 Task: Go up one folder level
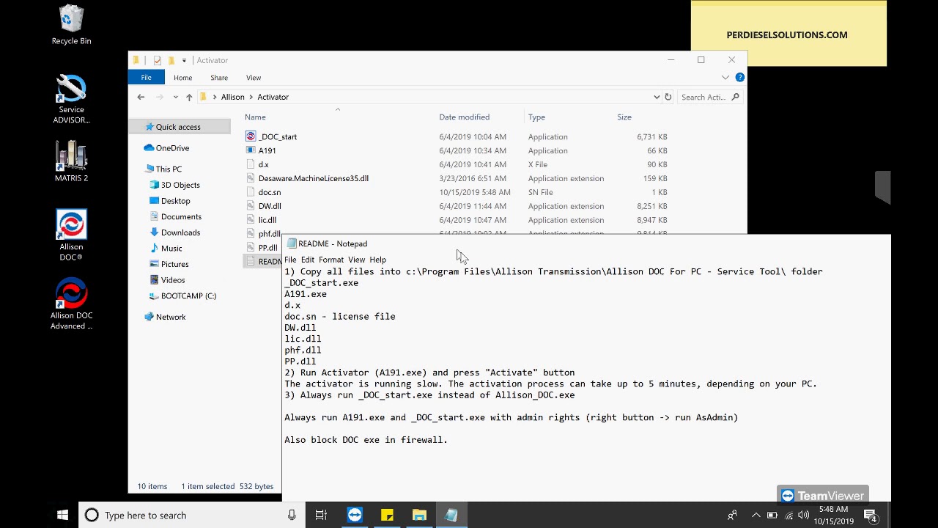pos(189,97)
